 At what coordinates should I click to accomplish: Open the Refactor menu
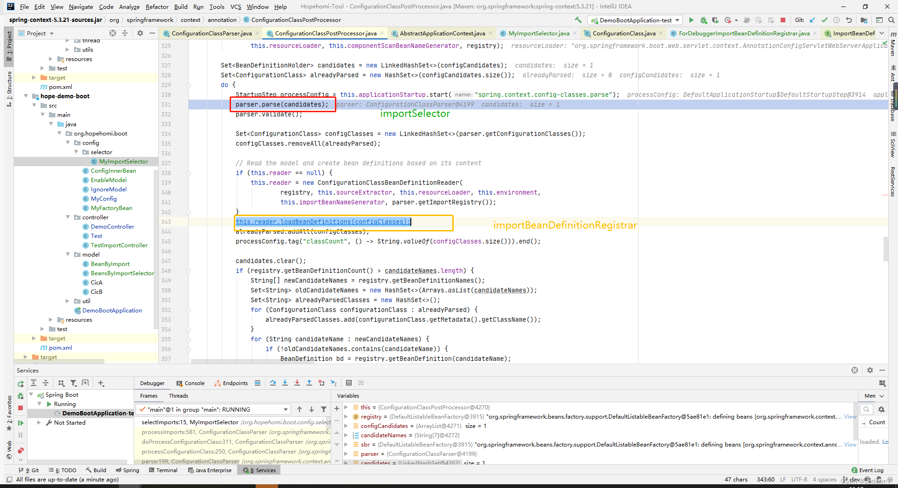[157, 7]
